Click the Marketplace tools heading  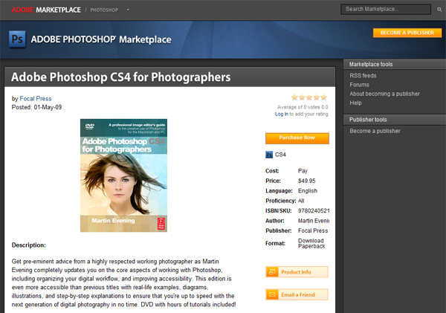[371, 64]
